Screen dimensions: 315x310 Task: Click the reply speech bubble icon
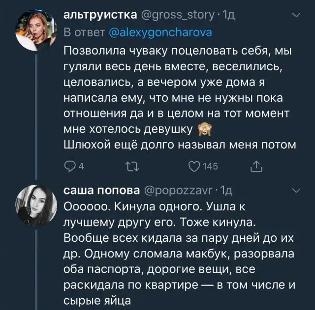tap(69, 167)
